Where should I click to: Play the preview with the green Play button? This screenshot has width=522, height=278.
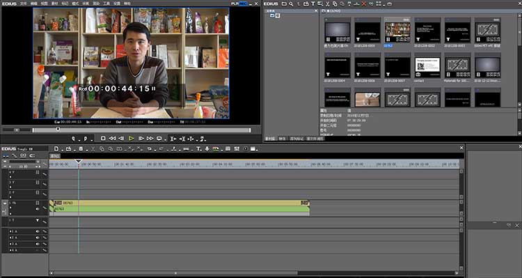tap(131, 139)
